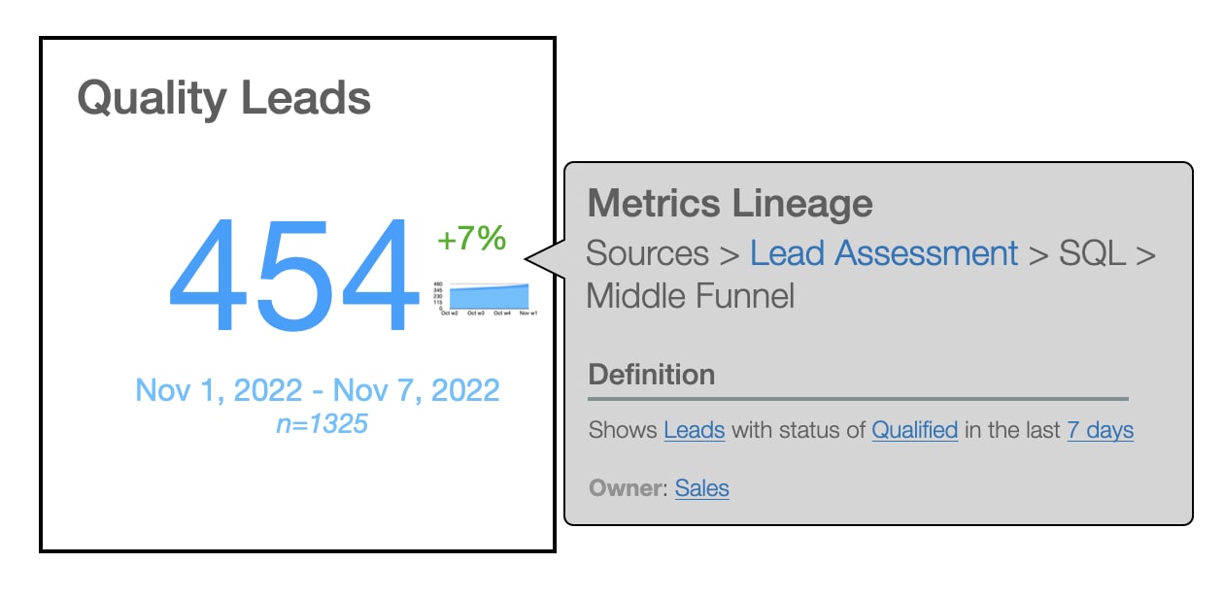
Task: Open the Lead Assessment lineage link
Action: point(884,253)
